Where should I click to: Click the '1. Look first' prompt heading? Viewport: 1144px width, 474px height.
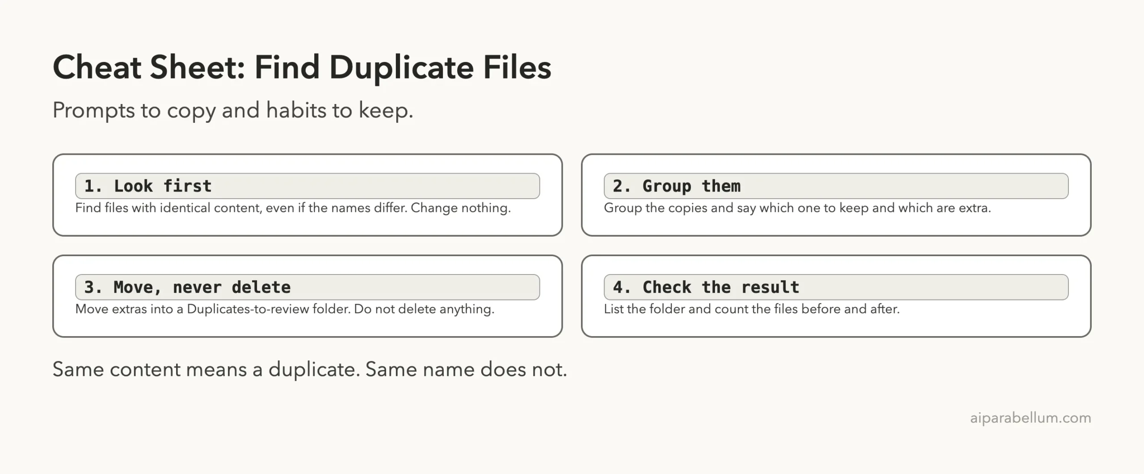pos(307,186)
